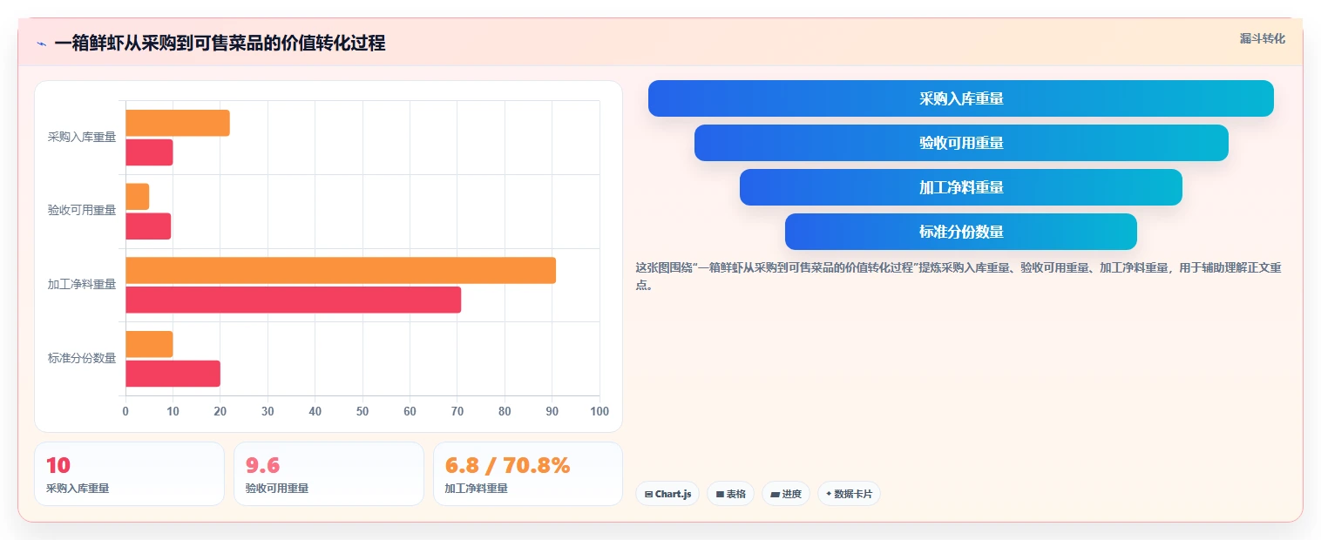Select the 采购入库重量 funnel stage
This screenshot has width=1321, height=540.
[960, 98]
